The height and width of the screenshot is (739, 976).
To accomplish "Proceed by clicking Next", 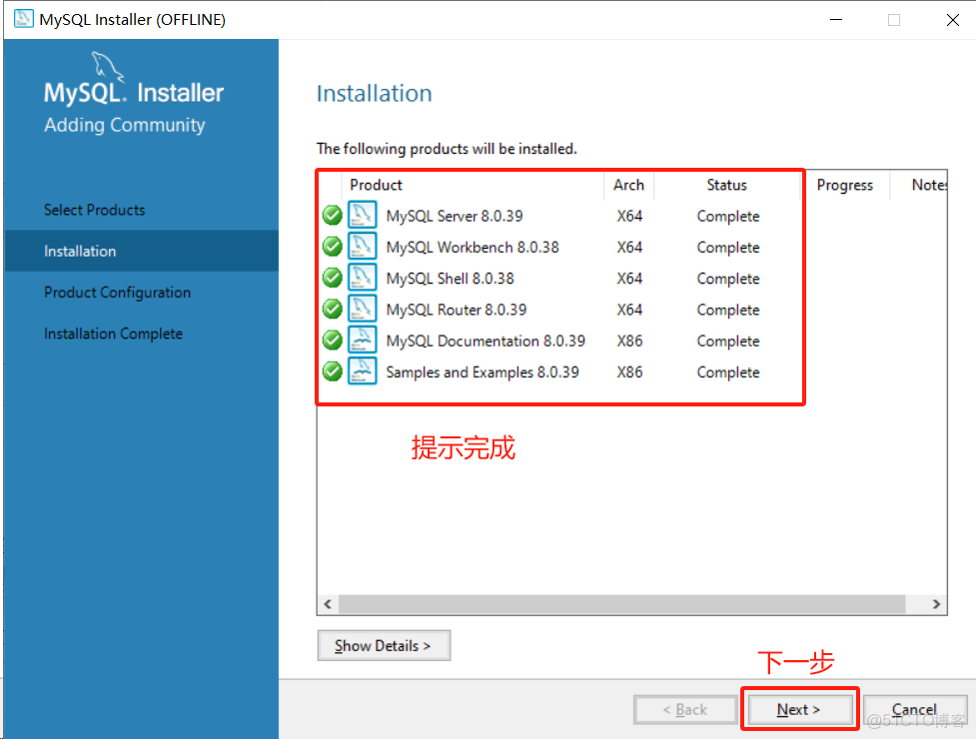I will (x=799, y=709).
